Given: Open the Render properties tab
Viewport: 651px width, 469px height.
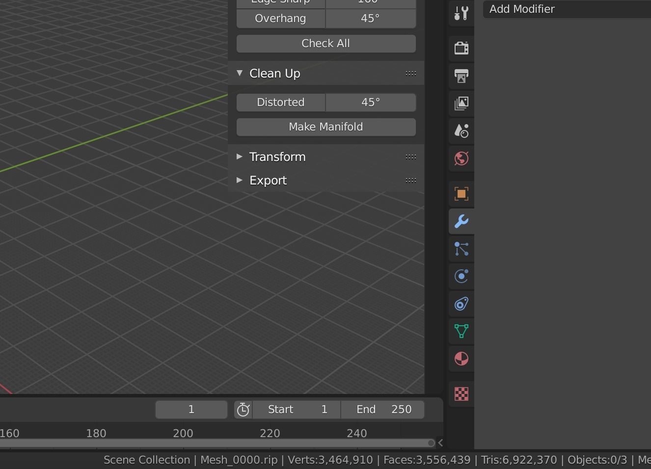Looking at the screenshot, I should coord(461,48).
